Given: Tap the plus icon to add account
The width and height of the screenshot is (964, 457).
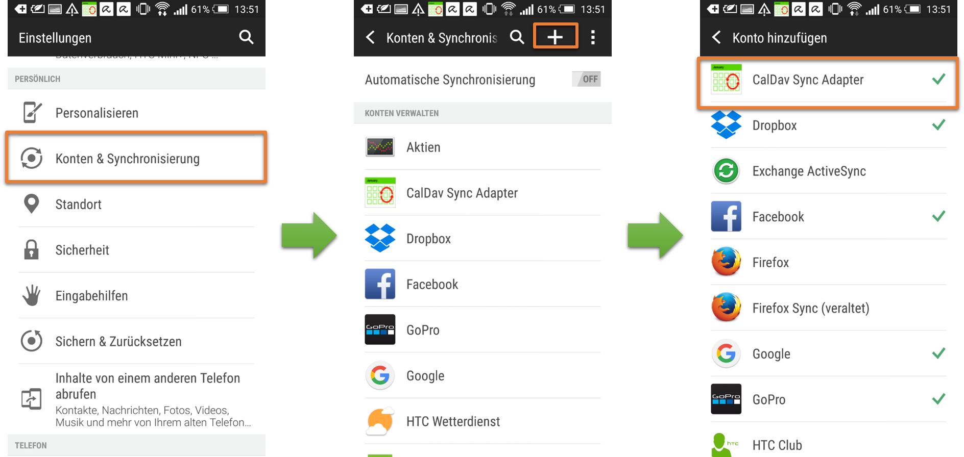Looking at the screenshot, I should pos(555,37).
